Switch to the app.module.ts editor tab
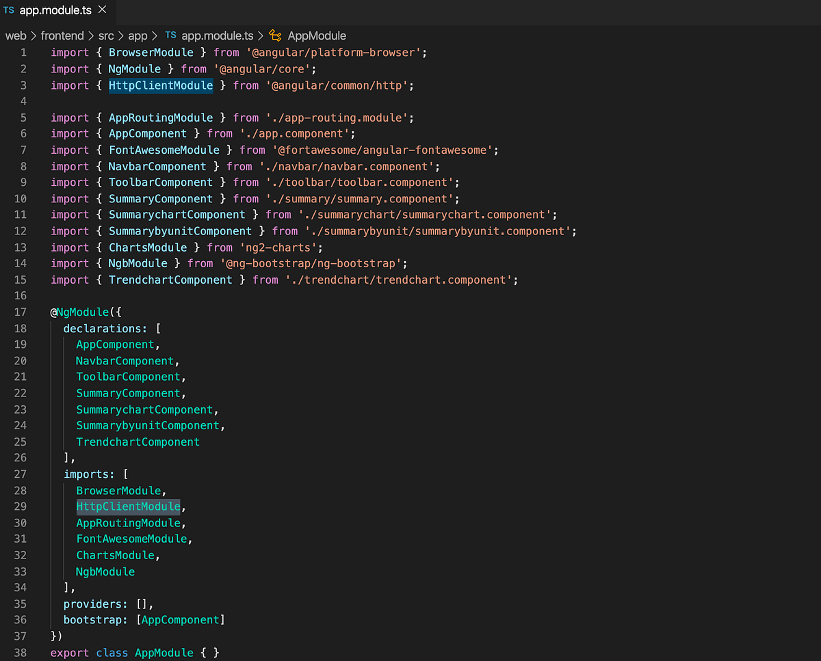 point(55,10)
